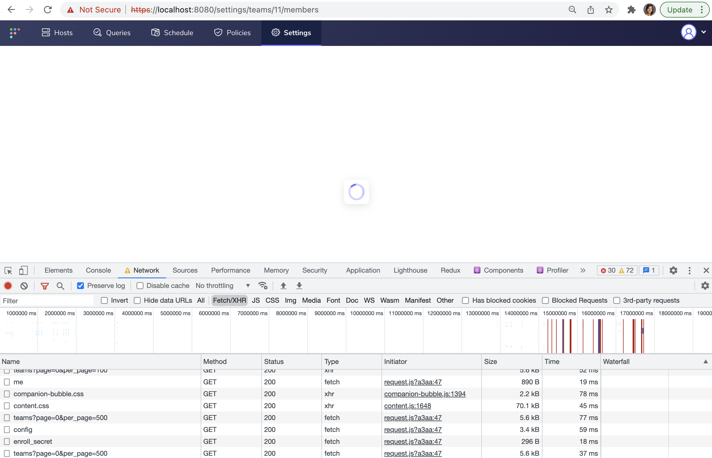The width and height of the screenshot is (712, 458).
Task: Check the Hide data URLs option
Action: coord(137,300)
